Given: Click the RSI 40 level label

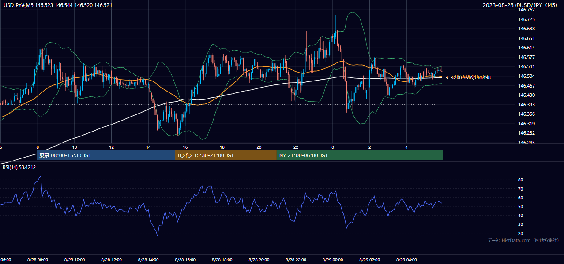Looking at the screenshot, I should (520, 215).
